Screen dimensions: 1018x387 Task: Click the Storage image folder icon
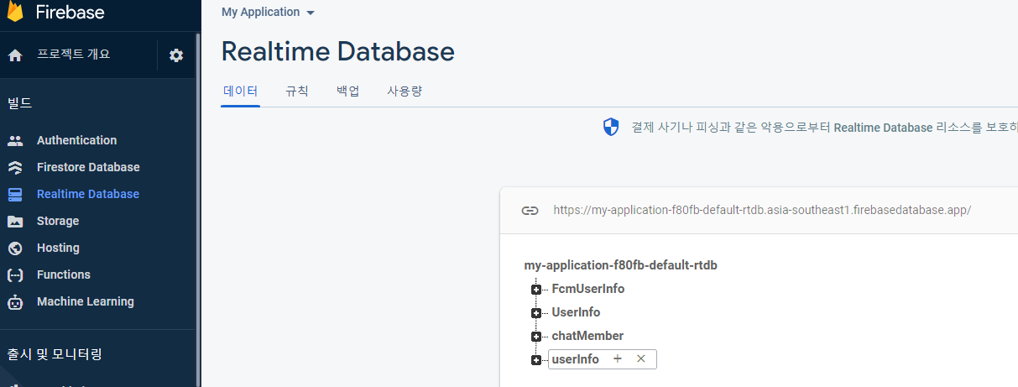point(15,221)
